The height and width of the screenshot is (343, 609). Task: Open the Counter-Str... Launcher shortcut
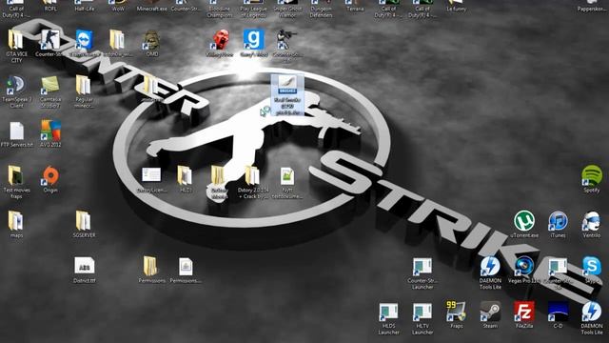[422, 267]
